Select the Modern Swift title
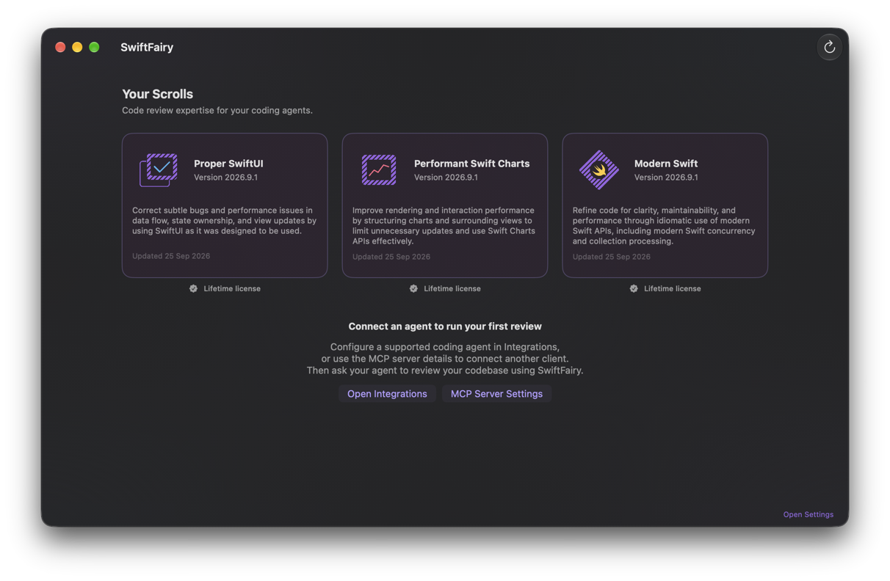Viewport: 890px width, 581px height. coord(666,164)
